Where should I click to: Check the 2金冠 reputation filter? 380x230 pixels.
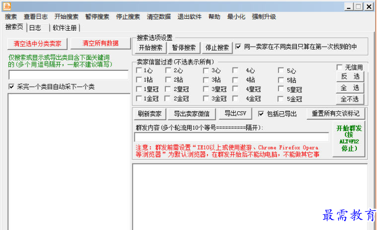pos(167,99)
